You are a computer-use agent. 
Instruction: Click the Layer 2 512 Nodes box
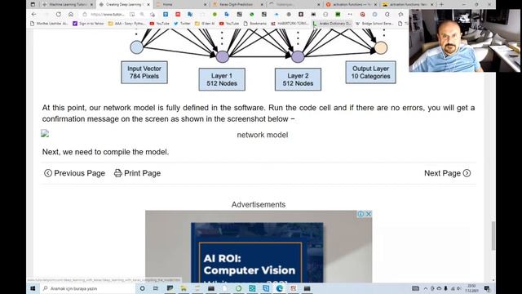tap(298, 79)
